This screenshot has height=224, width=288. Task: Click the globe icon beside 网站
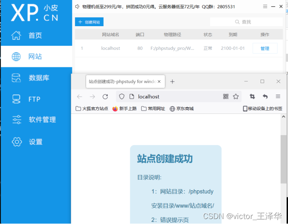16,57
